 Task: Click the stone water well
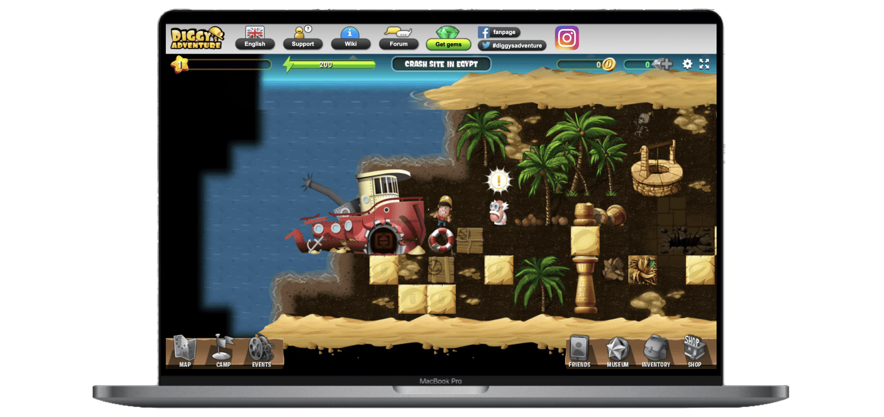click(657, 169)
